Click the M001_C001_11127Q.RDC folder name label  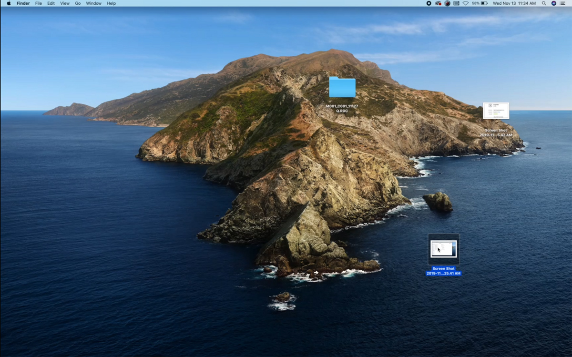pos(342,109)
